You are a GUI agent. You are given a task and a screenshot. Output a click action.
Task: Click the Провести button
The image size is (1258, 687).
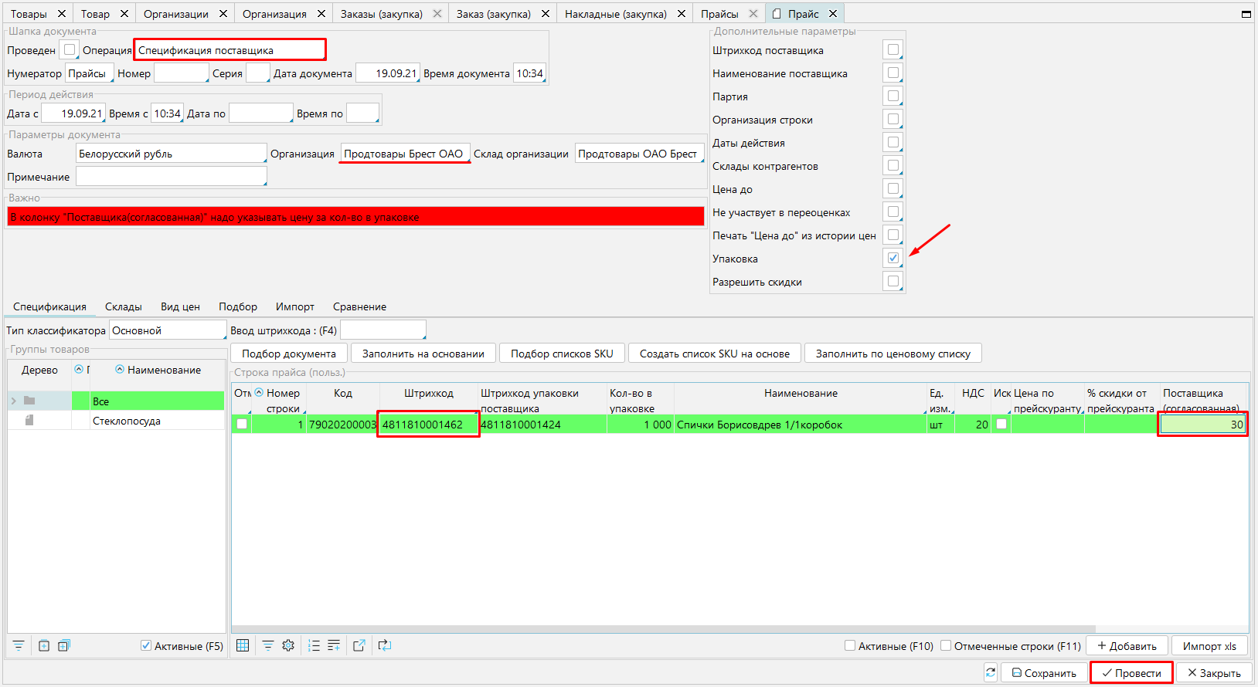click(1131, 673)
